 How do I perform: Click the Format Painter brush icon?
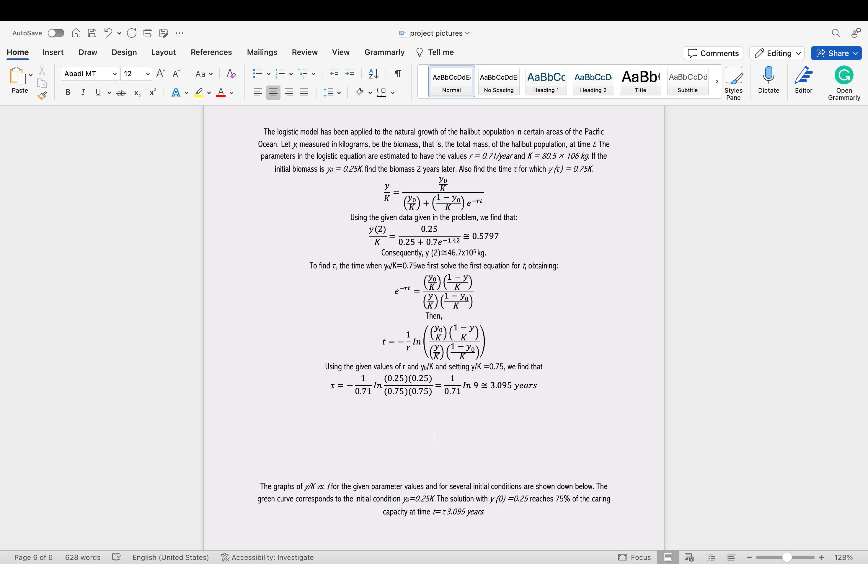pyautogui.click(x=42, y=96)
